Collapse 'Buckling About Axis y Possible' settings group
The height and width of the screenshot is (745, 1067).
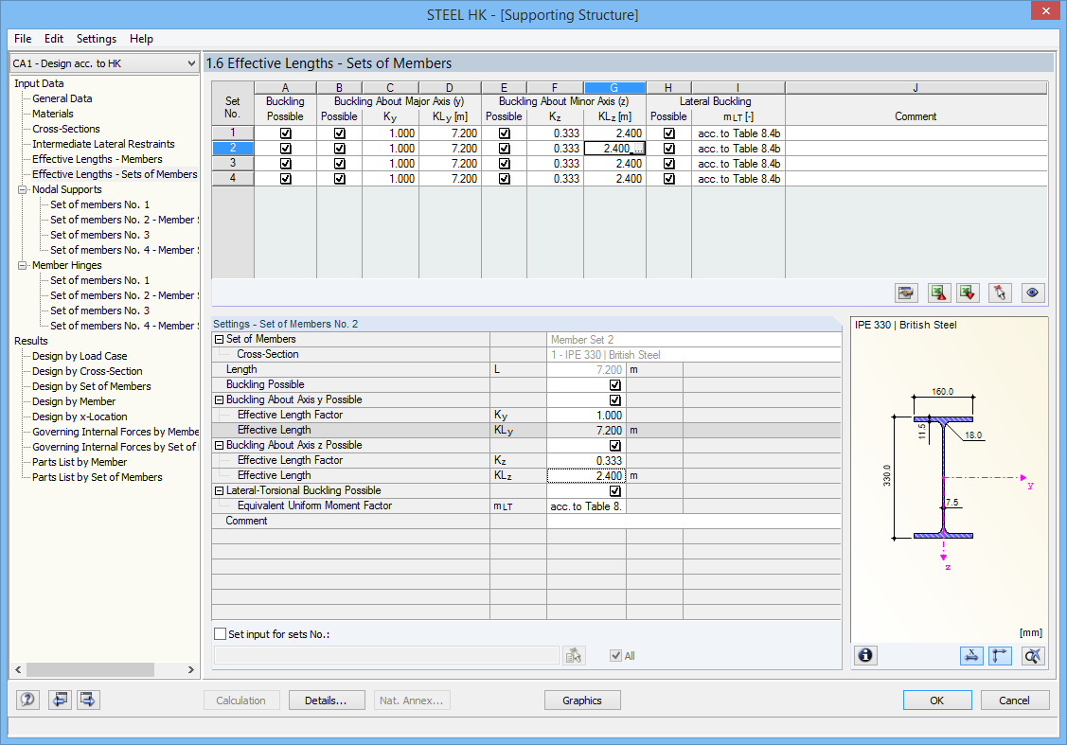tap(220, 400)
